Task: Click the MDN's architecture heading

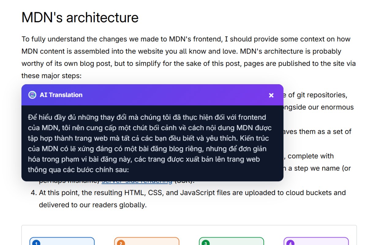Action: [80, 17]
